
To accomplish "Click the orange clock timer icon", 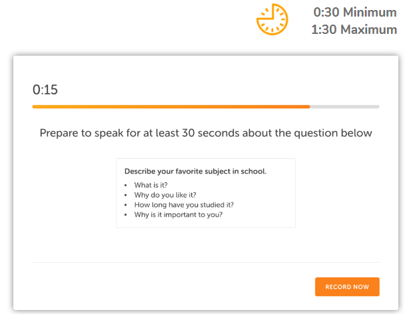I will click(272, 20).
